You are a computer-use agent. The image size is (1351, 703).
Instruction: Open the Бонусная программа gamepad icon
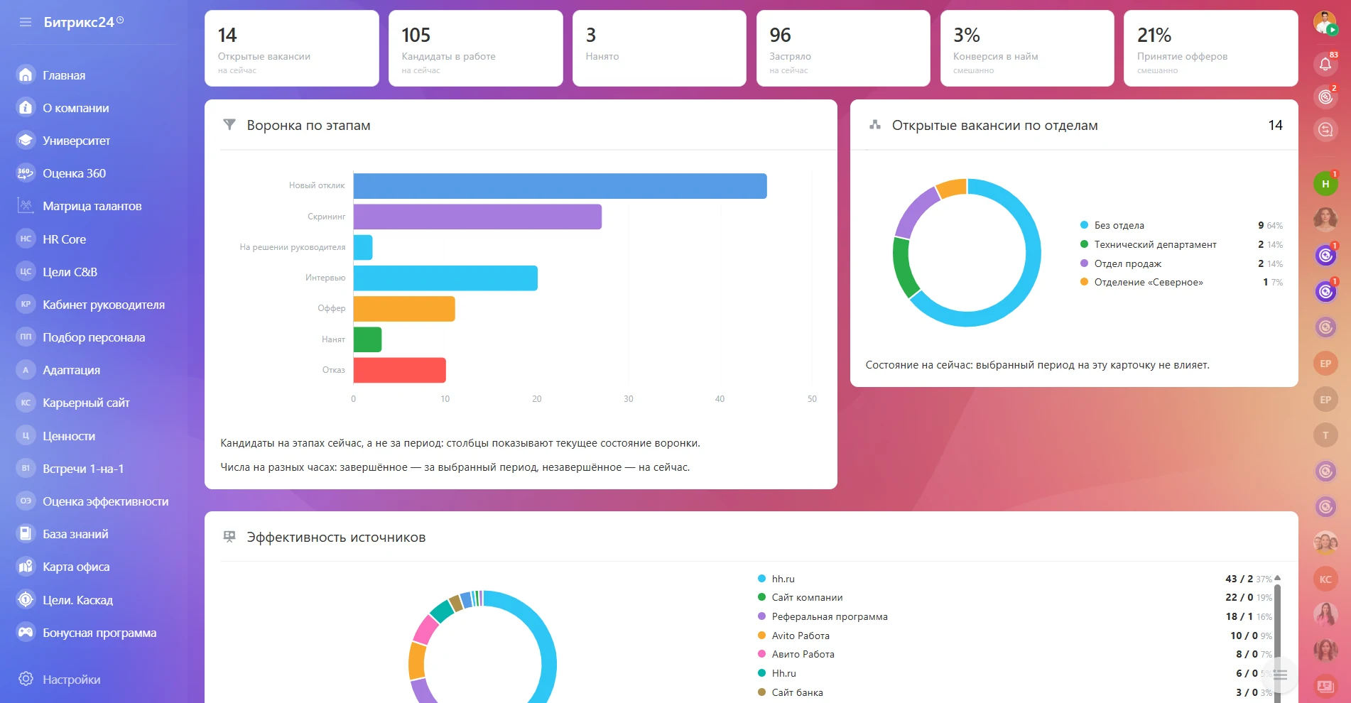26,632
